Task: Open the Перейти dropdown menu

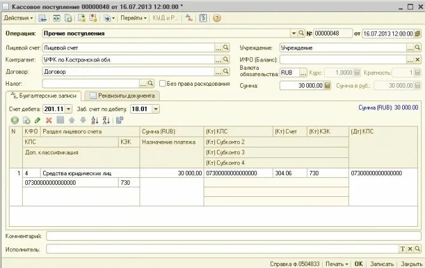Action: tap(133, 18)
